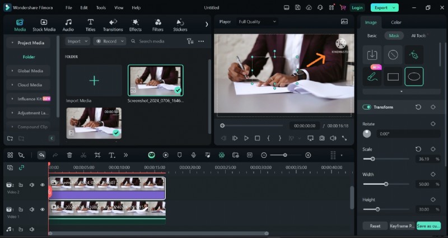Screen dimensions: 448x238
Task: Click the Width slider
Action: [x=386, y=184]
